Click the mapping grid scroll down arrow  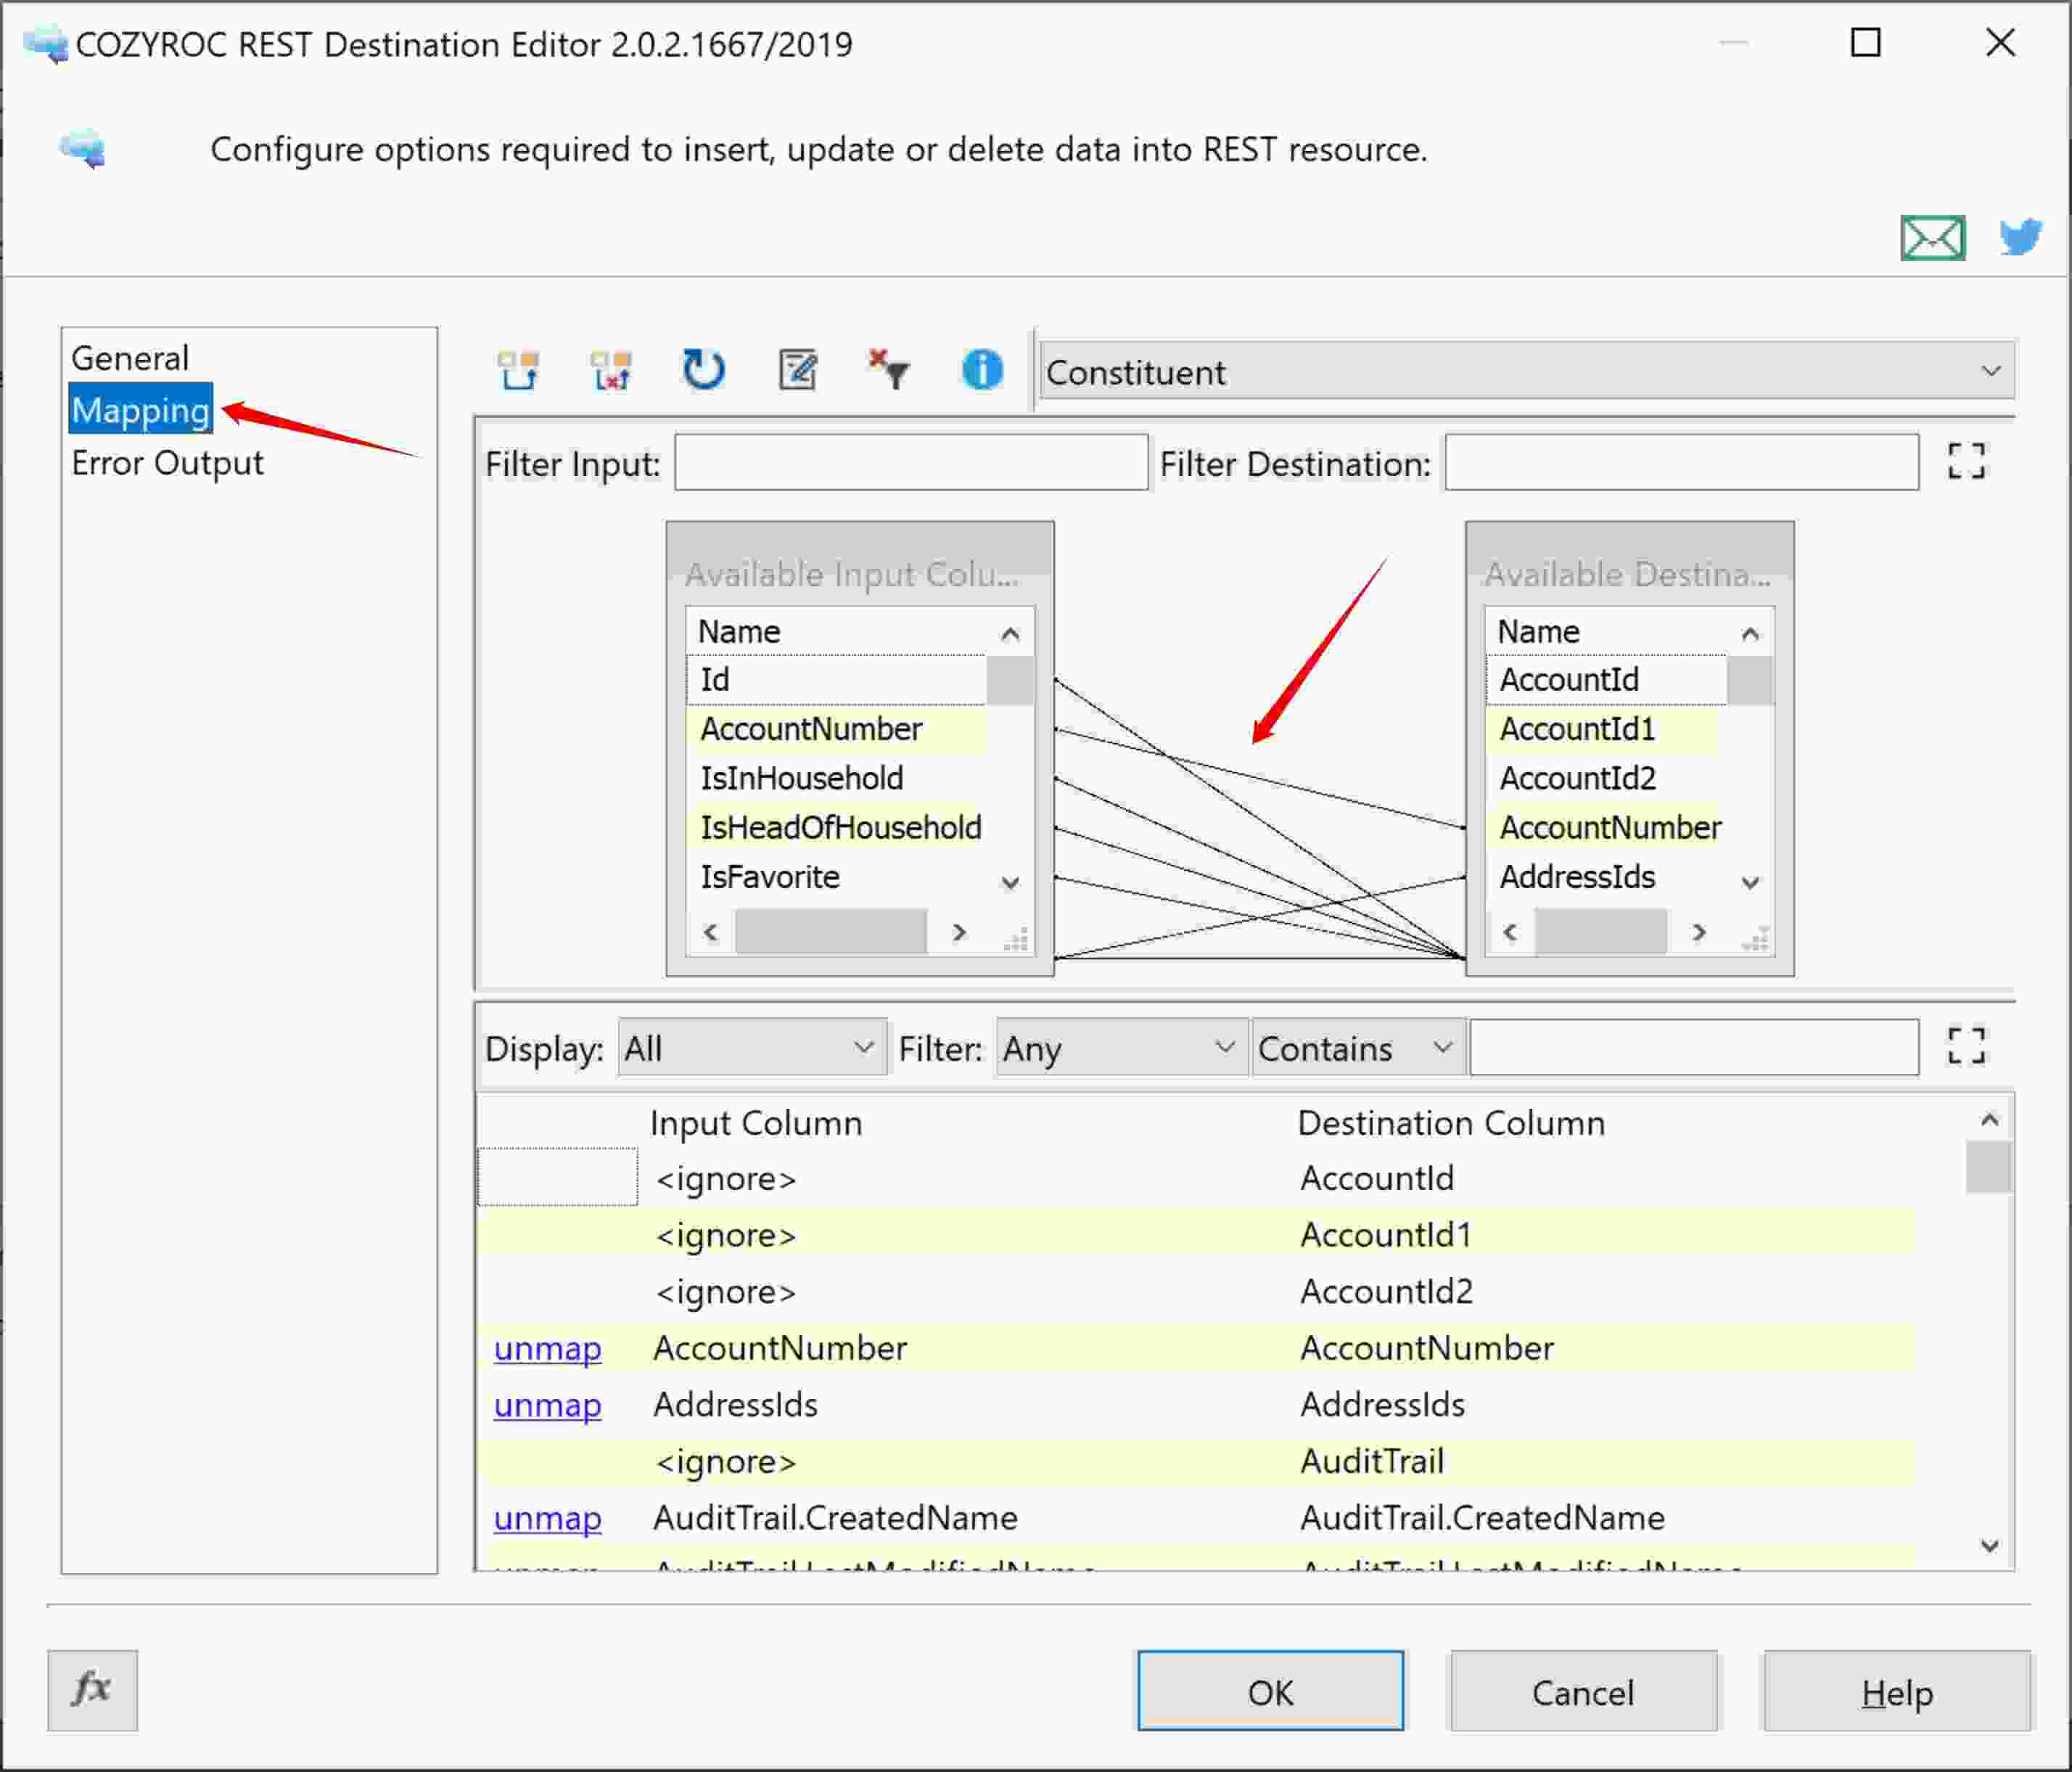point(1989,1546)
